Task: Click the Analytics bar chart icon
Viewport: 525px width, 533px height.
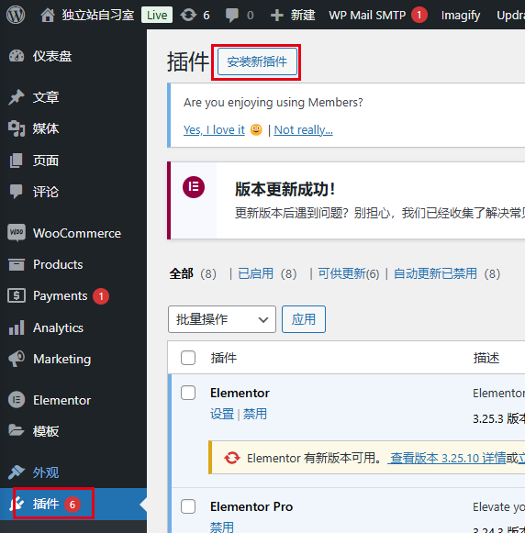Action: [x=17, y=328]
